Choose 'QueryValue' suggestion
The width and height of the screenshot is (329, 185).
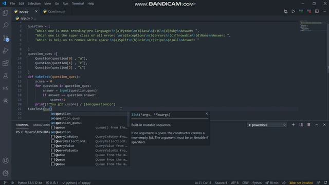(89, 146)
